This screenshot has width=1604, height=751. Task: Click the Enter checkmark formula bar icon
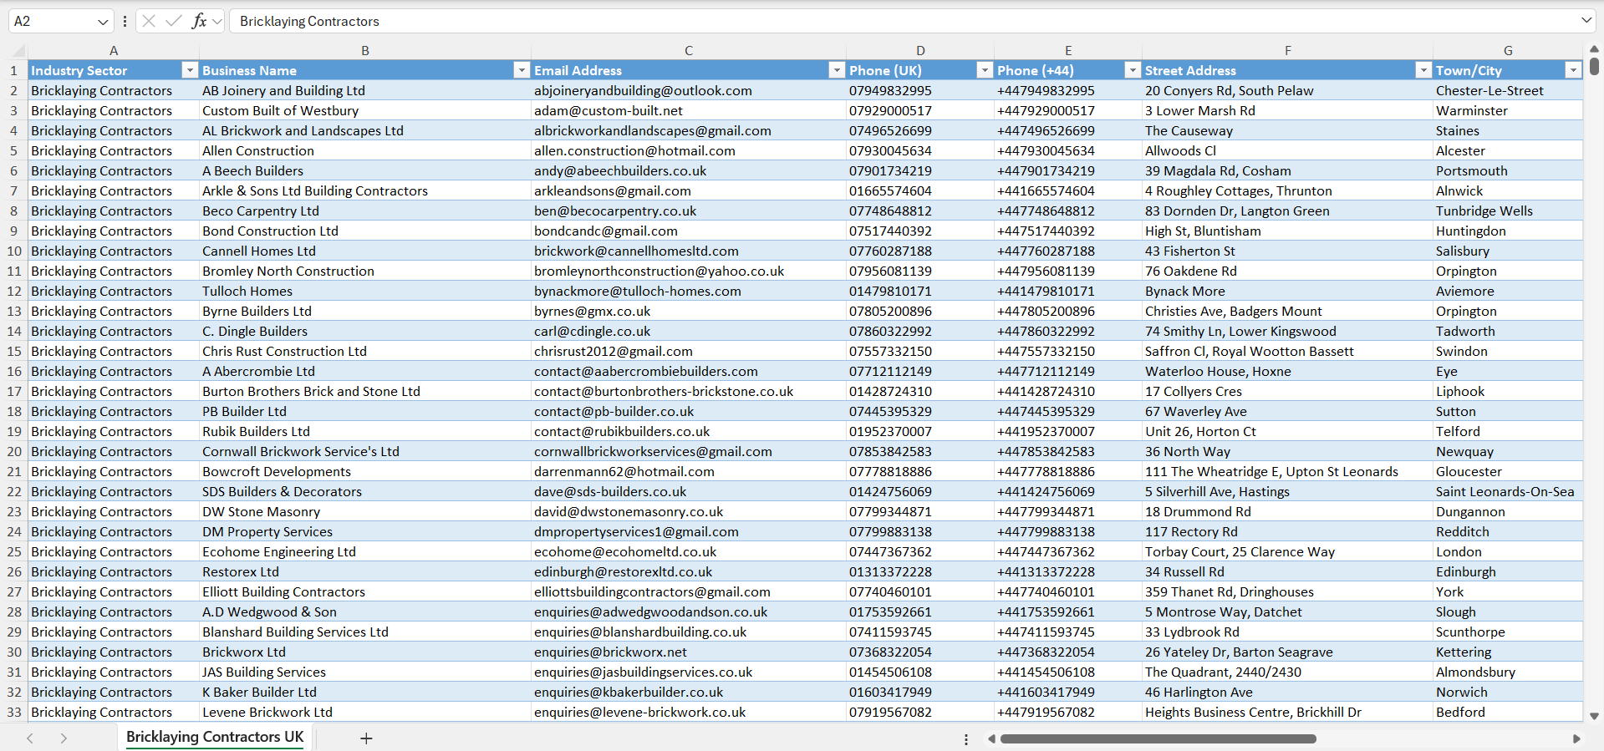click(174, 21)
